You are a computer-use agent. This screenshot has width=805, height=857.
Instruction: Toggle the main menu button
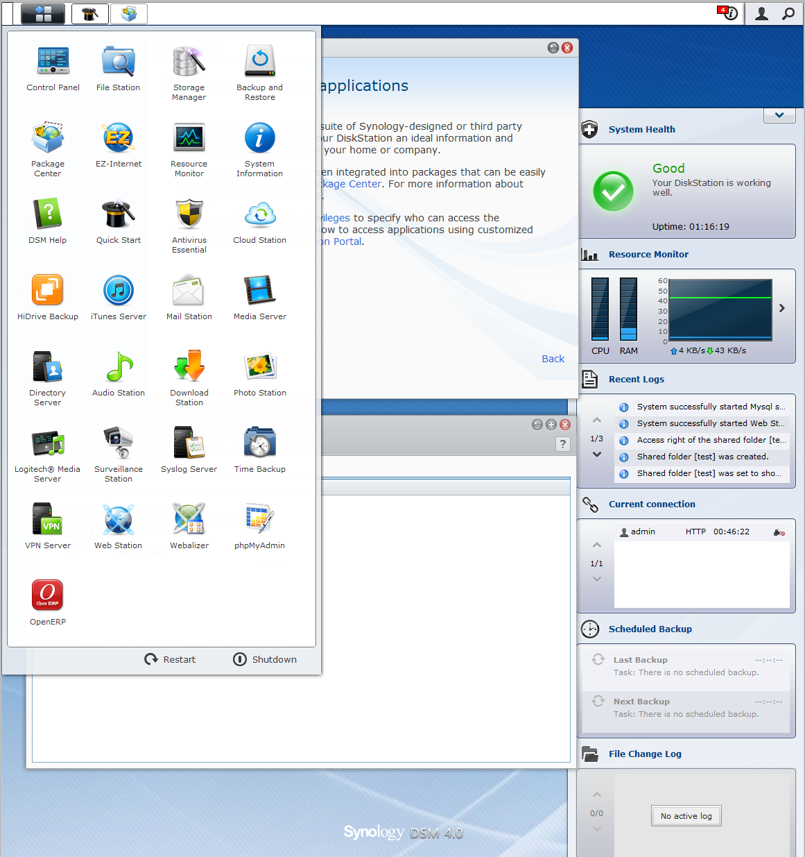[43, 13]
